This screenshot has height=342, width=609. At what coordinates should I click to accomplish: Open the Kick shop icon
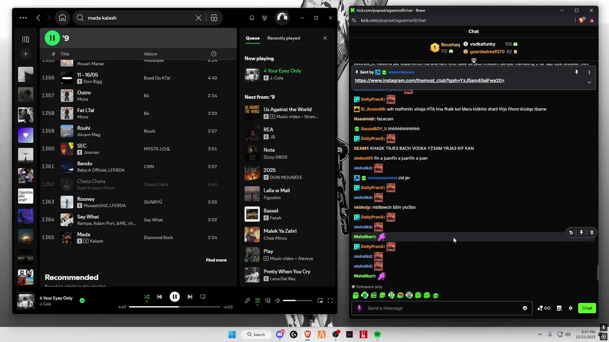coord(559,308)
